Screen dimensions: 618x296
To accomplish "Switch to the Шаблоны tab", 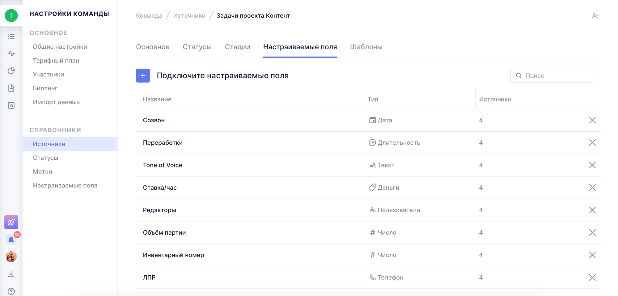I will pos(366,47).
